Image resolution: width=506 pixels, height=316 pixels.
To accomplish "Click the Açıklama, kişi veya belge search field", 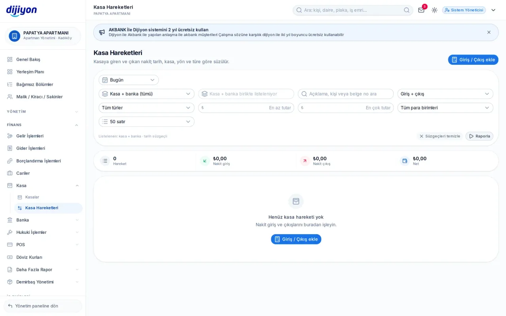I will click(346, 94).
